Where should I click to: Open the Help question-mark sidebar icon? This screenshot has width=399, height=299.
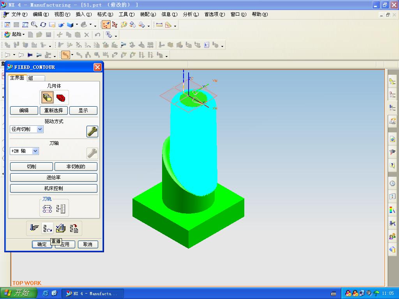pos(392,165)
